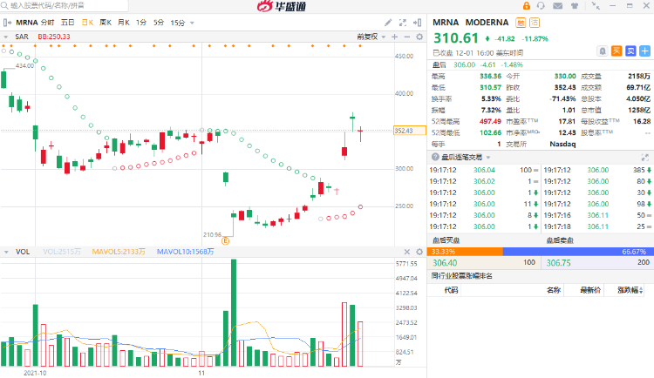
Task: Click the 同行业股票涨幅排名 heading
Action: (x=461, y=276)
